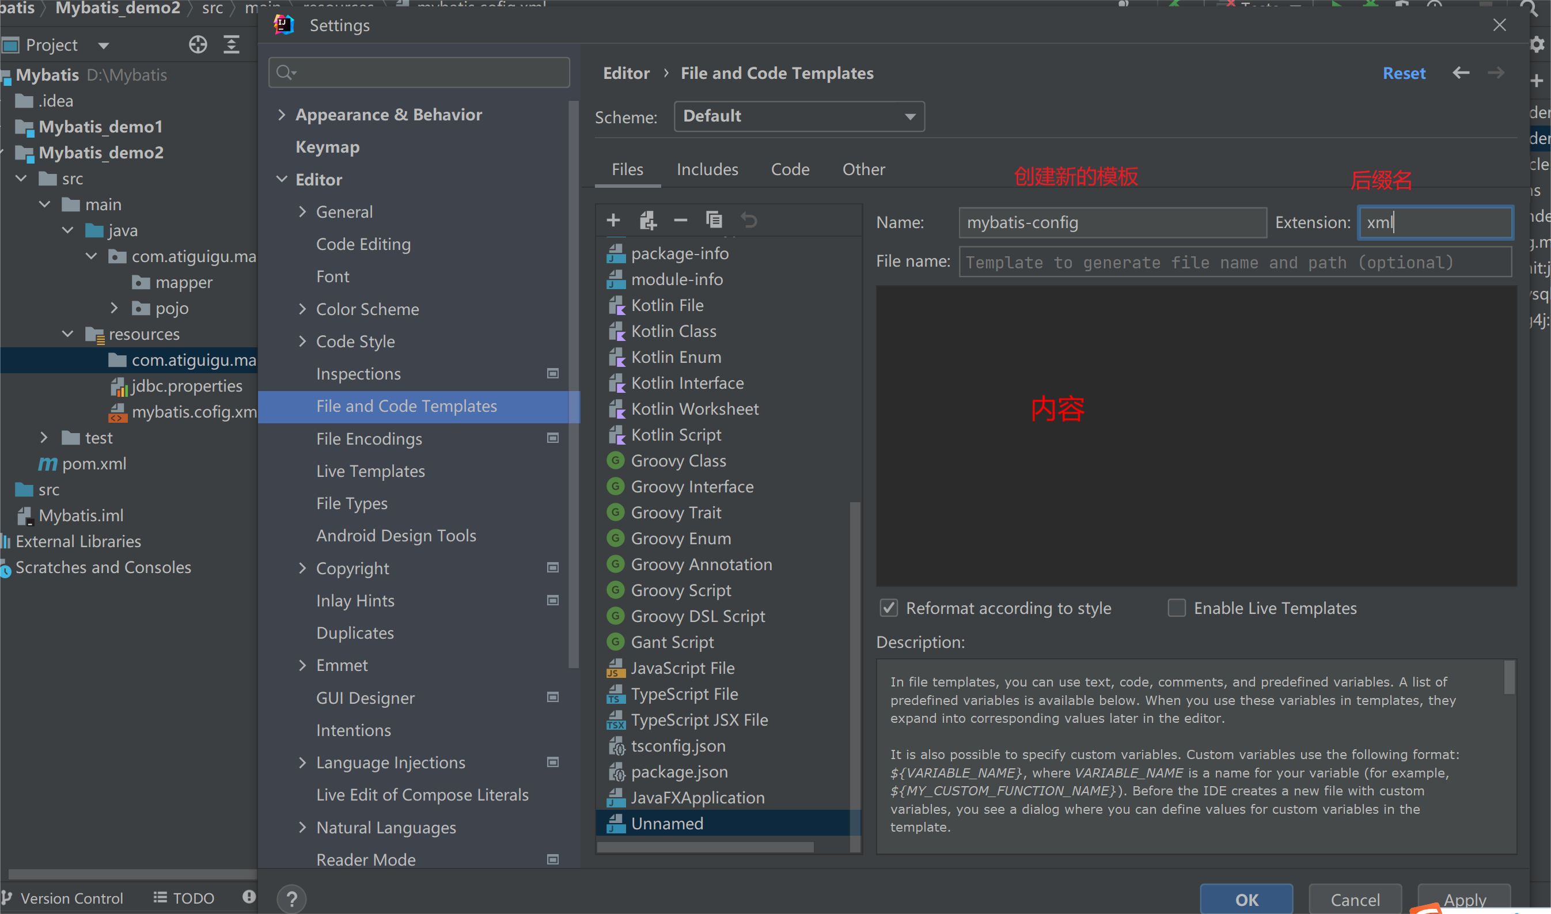Click the Copy Template icon
This screenshot has width=1551, height=914.
click(x=714, y=220)
